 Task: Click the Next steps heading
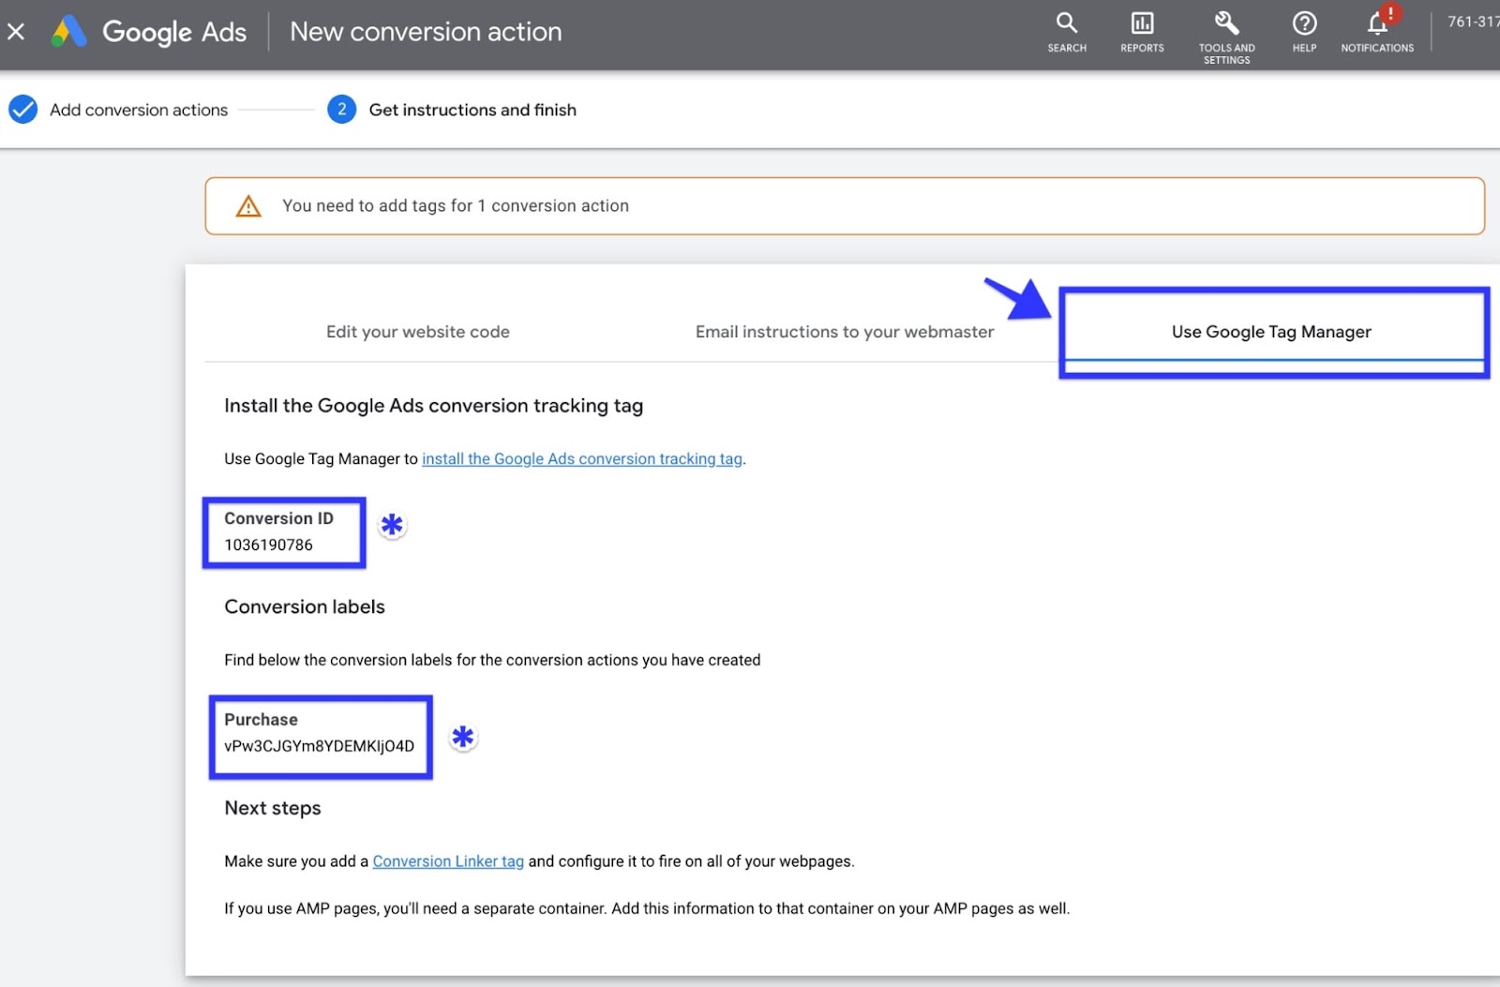273,809
